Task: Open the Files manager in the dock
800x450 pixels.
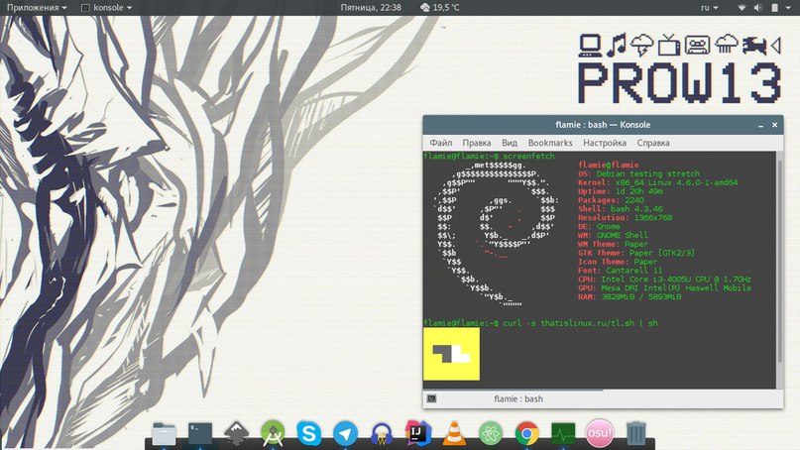Action: [x=164, y=434]
